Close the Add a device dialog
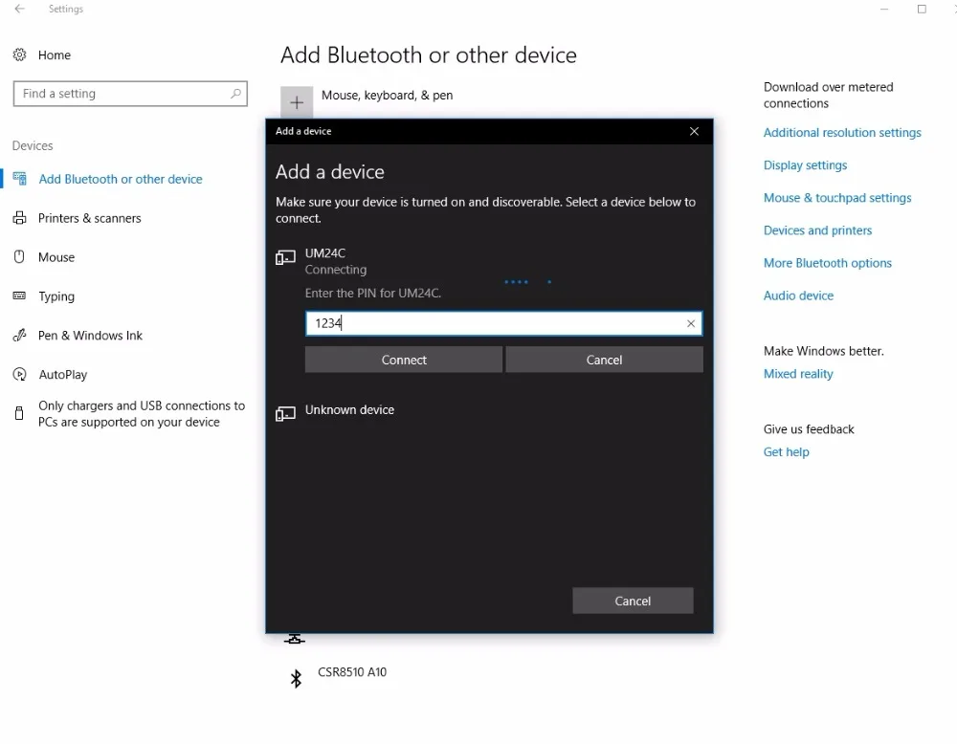This screenshot has height=744, width=957. point(695,131)
